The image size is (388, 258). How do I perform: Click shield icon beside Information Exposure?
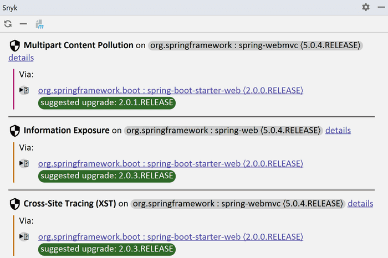click(x=15, y=131)
